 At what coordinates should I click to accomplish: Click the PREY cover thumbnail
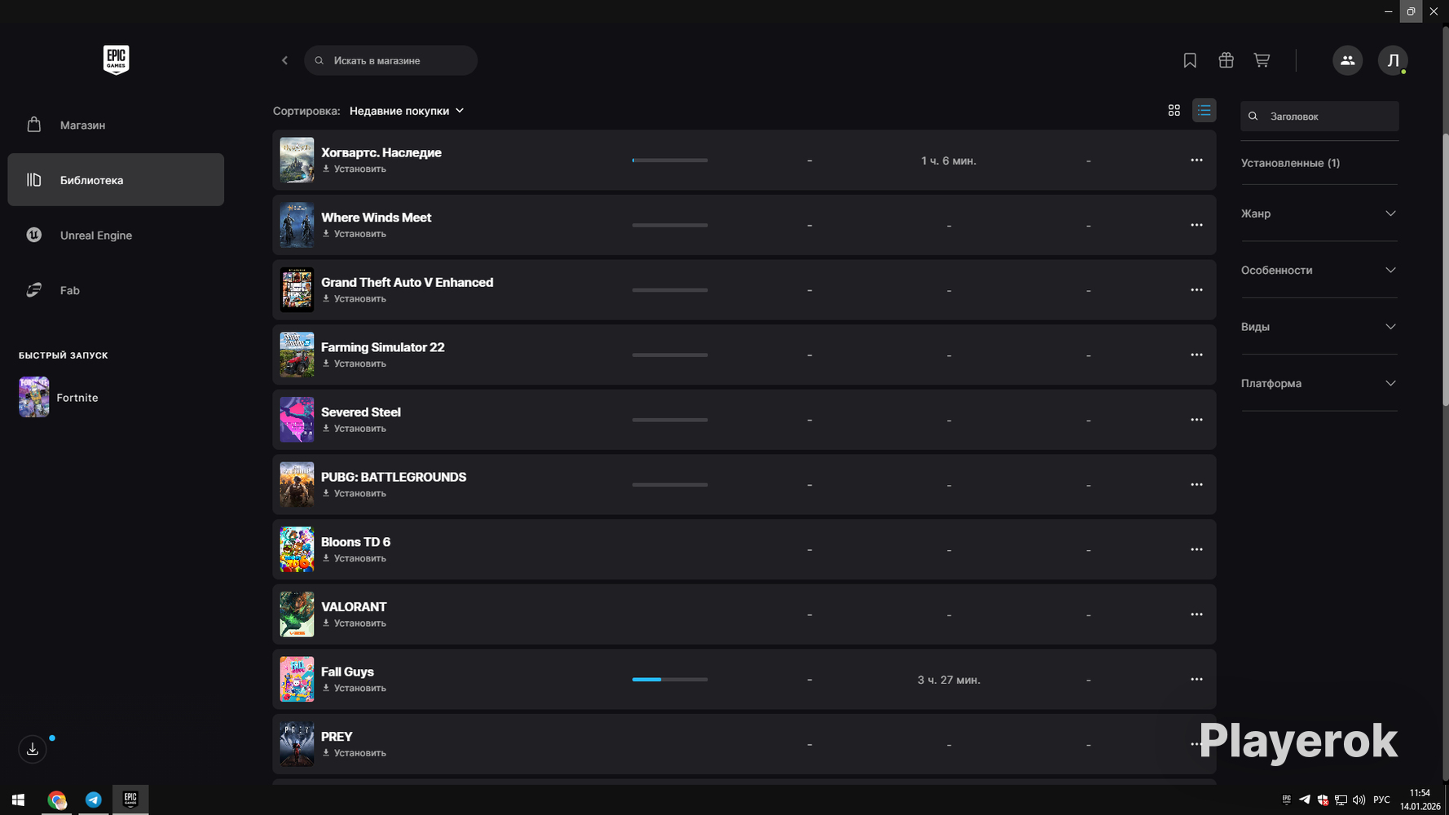(297, 744)
